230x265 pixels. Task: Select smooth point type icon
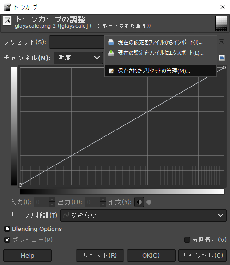pyautogui.click(x=139, y=202)
